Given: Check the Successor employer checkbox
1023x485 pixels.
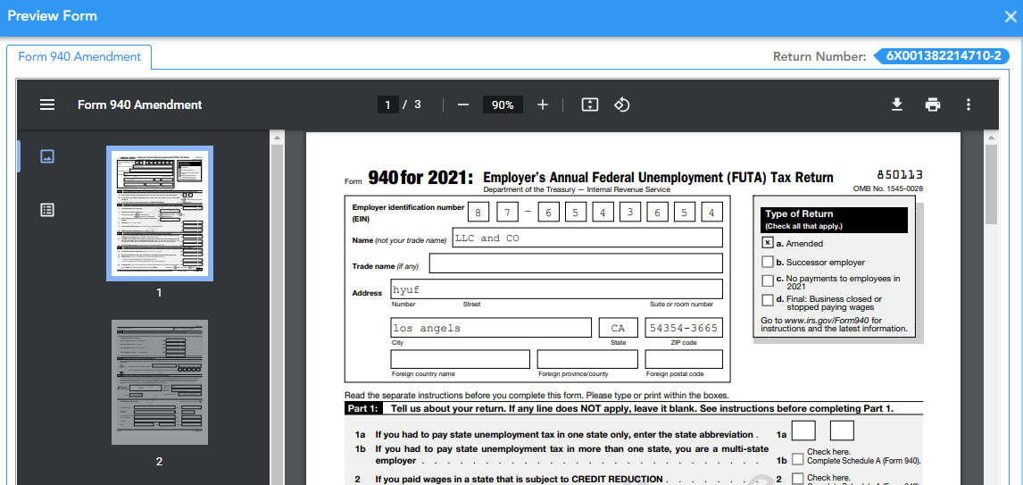Looking at the screenshot, I should (x=768, y=262).
